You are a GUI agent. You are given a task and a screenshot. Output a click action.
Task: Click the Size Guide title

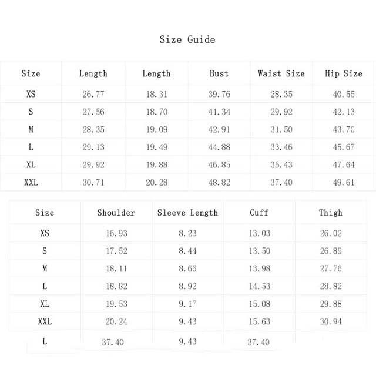[187, 40]
